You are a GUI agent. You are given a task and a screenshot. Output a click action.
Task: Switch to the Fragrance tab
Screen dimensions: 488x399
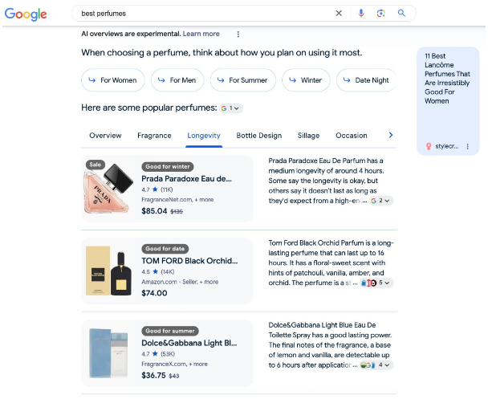pyautogui.click(x=154, y=136)
